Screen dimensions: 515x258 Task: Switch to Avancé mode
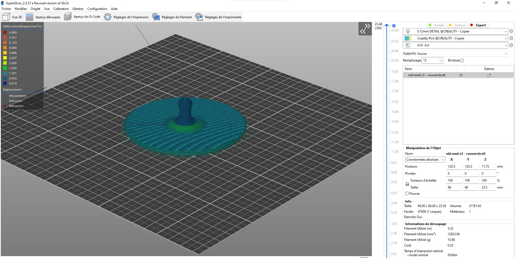pyautogui.click(x=457, y=25)
